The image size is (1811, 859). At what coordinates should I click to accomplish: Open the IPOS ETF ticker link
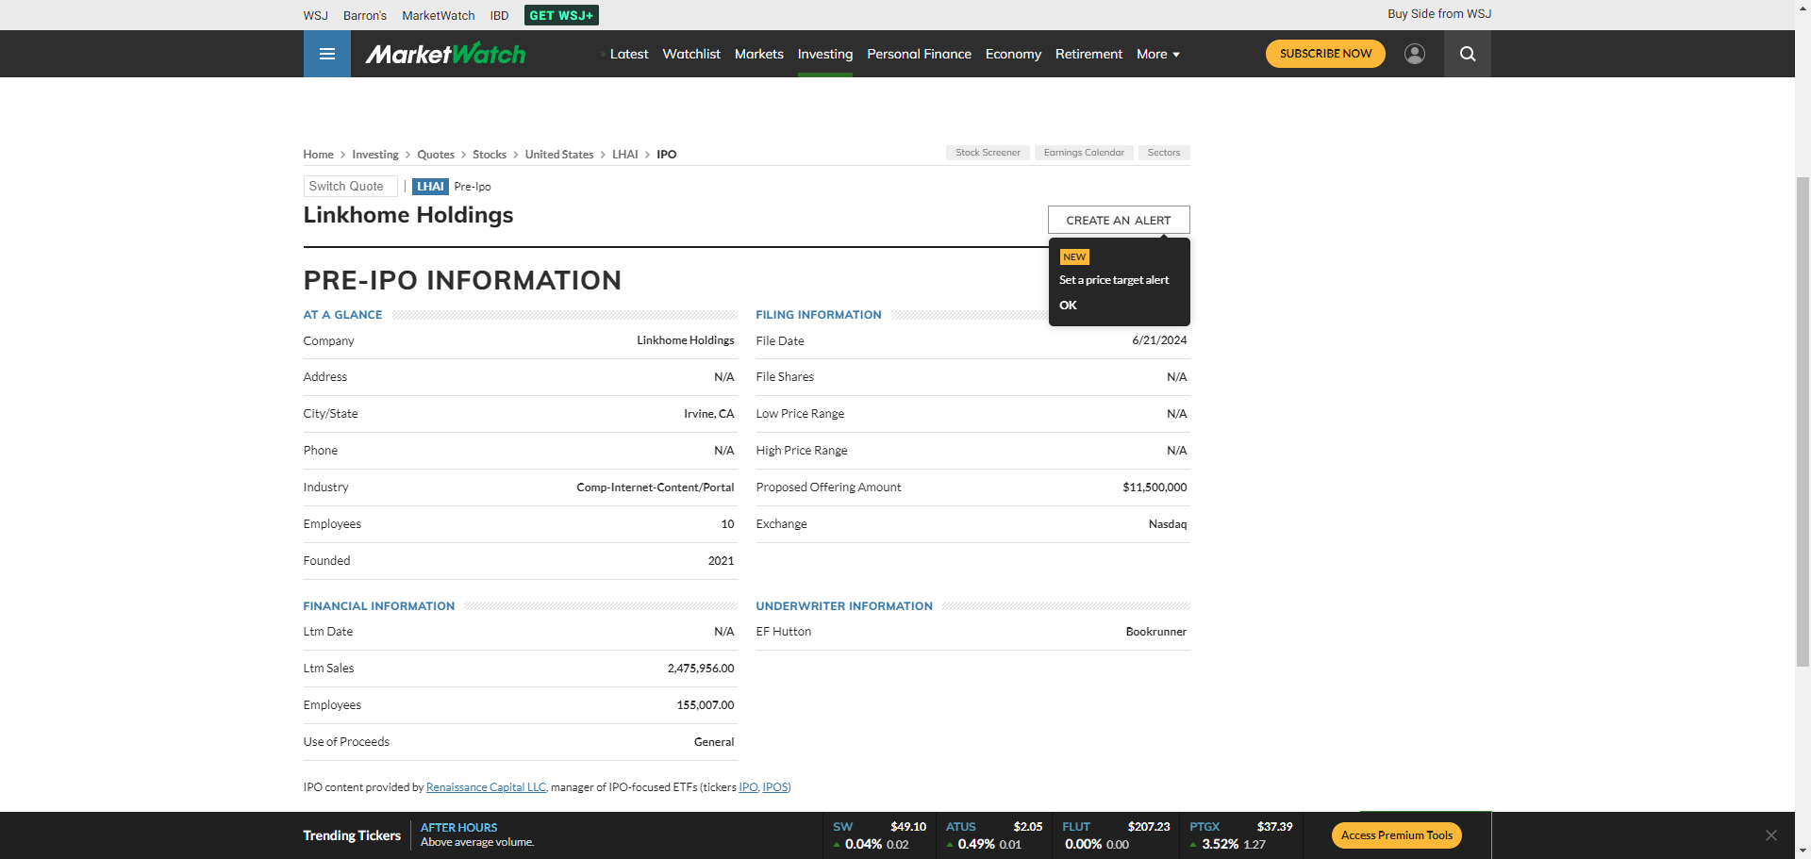775,787
